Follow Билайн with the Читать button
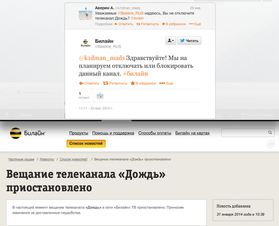 189,41
